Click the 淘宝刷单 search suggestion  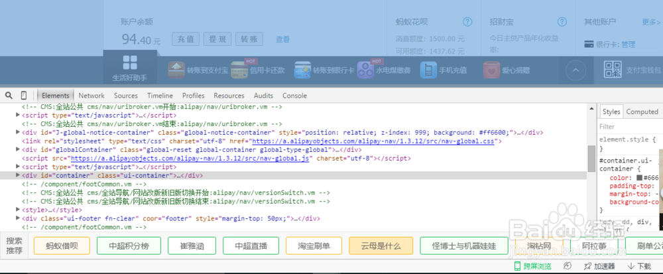[314, 245]
